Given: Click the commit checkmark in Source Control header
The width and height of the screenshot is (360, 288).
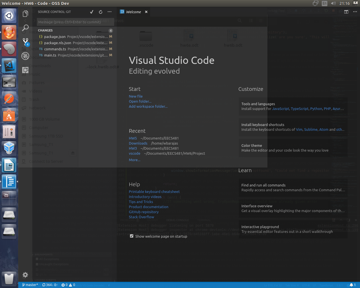Looking at the screenshot, I should [91, 12].
